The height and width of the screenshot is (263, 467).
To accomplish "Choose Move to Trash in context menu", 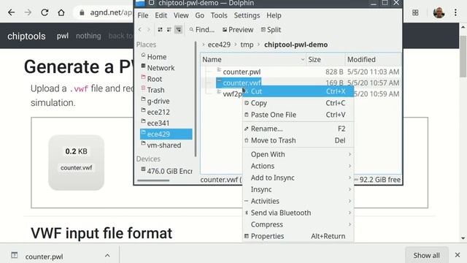I will (298, 140).
